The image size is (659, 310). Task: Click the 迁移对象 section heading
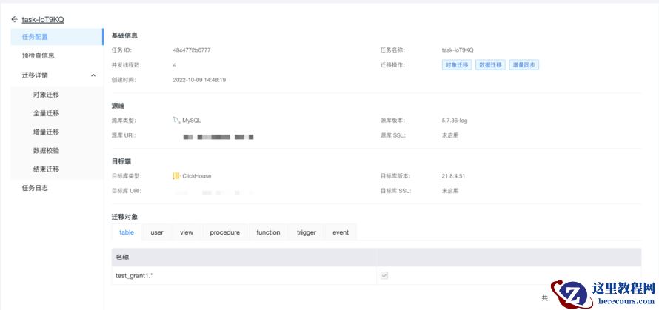(x=124, y=218)
